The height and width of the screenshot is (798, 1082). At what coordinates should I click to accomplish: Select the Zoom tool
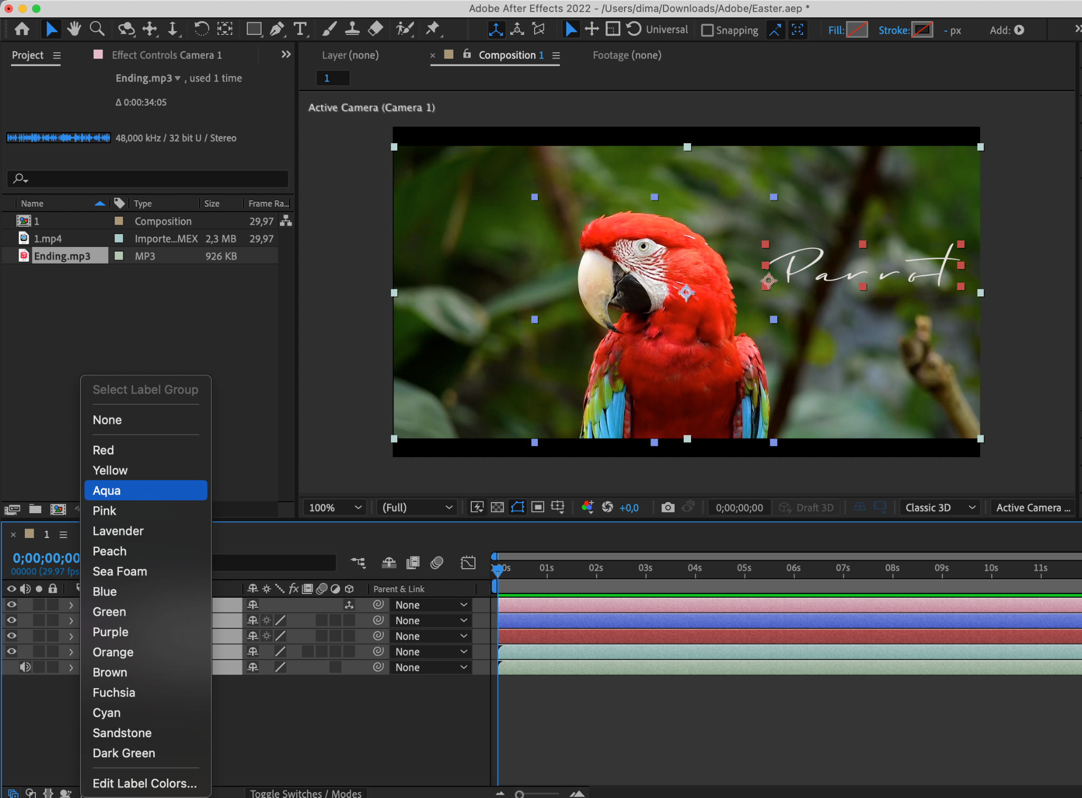point(97,29)
